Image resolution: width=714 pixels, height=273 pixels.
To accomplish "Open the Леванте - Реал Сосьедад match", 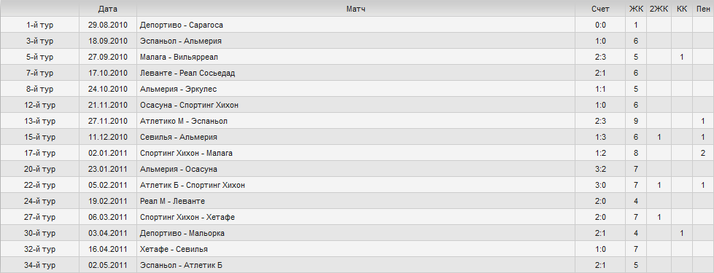I will 187,73.
